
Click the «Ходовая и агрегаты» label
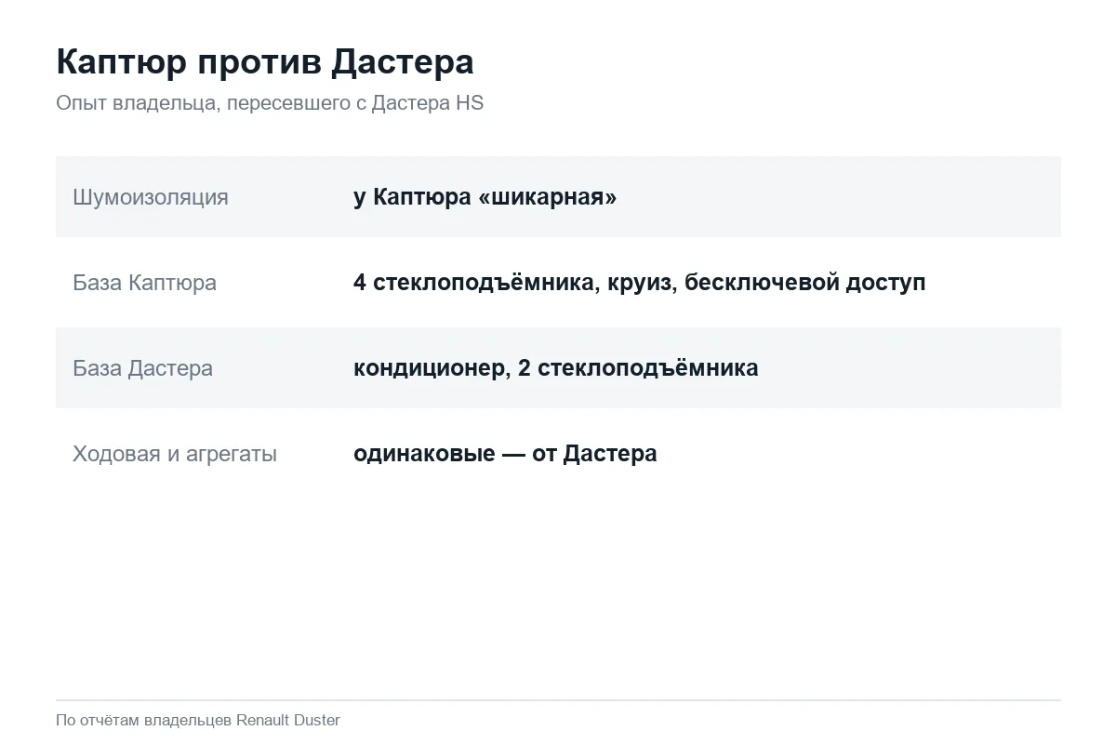click(x=175, y=454)
